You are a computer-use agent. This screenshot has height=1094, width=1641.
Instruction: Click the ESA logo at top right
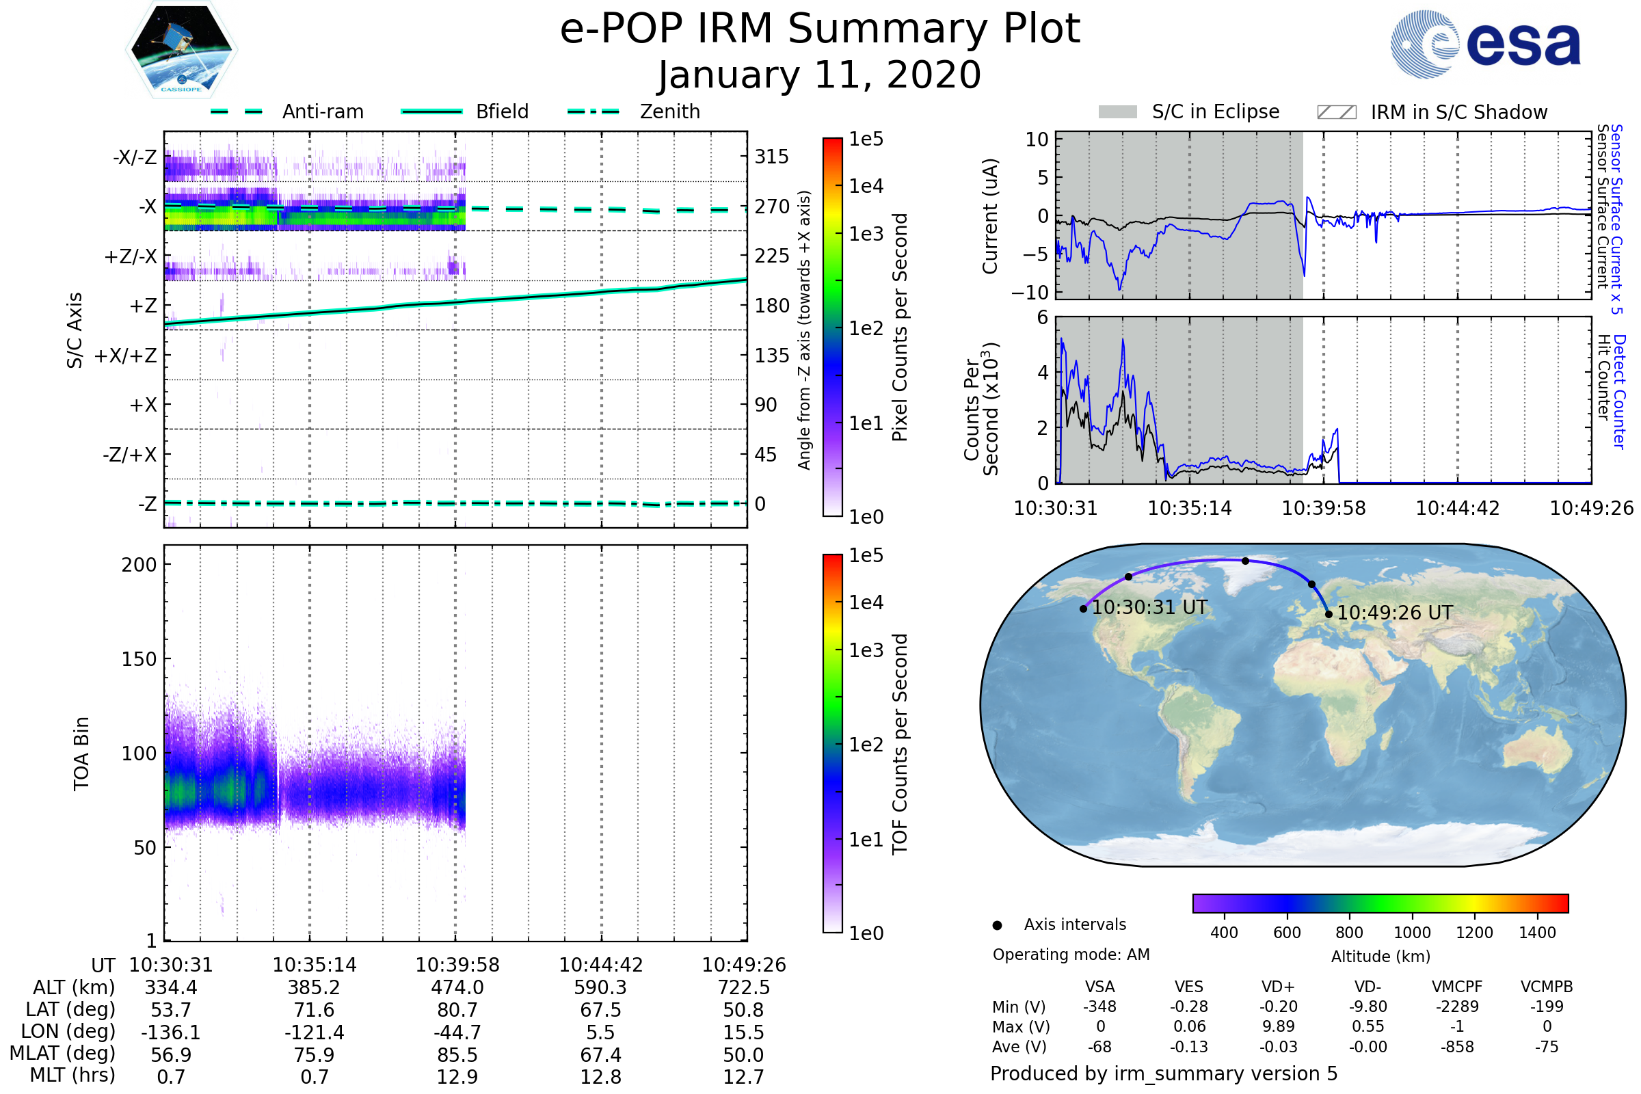[x=1486, y=43]
